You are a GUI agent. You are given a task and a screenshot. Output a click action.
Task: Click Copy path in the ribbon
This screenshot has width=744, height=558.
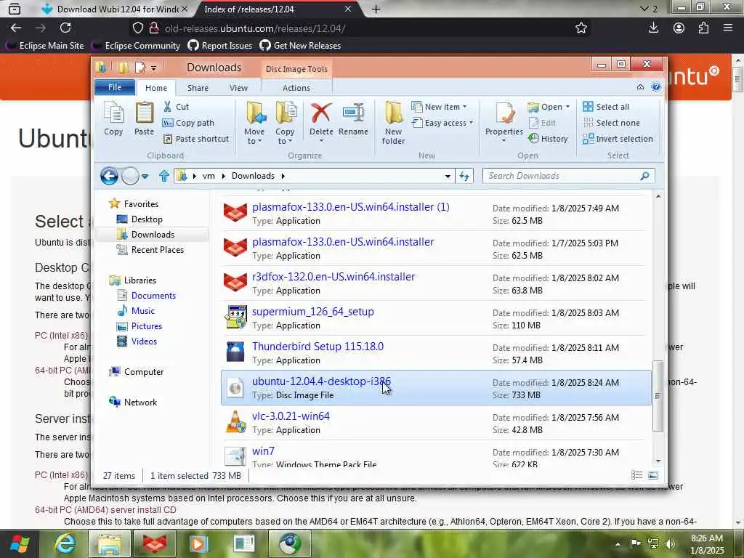pyautogui.click(x=188, y=123)
